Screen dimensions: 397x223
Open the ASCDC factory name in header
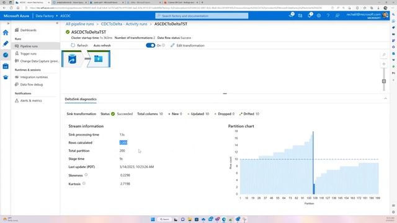65,16
